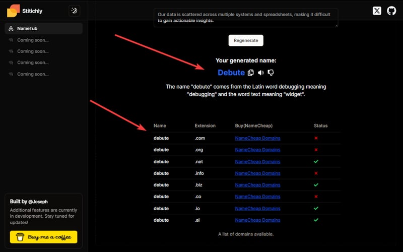Click the 'Your generated name:' heading

pos(246,60)
